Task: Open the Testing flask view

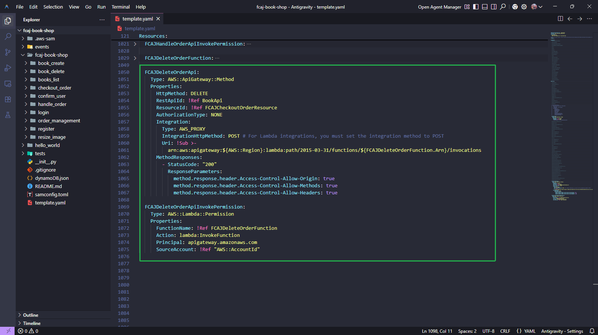Action: [7, 115]
